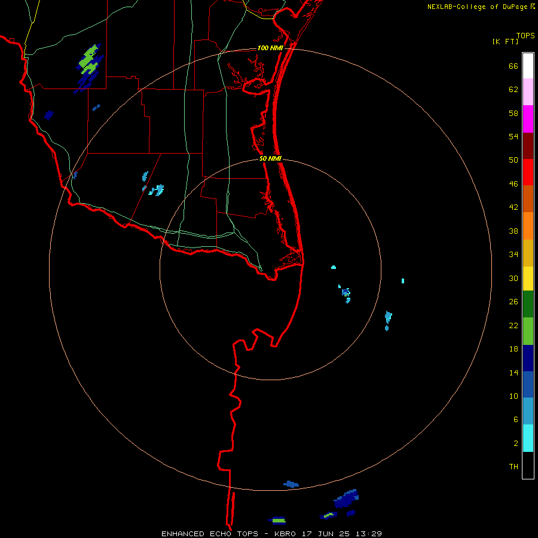Click the '54' legend value
Screen dimensions: 538x538
513,136
